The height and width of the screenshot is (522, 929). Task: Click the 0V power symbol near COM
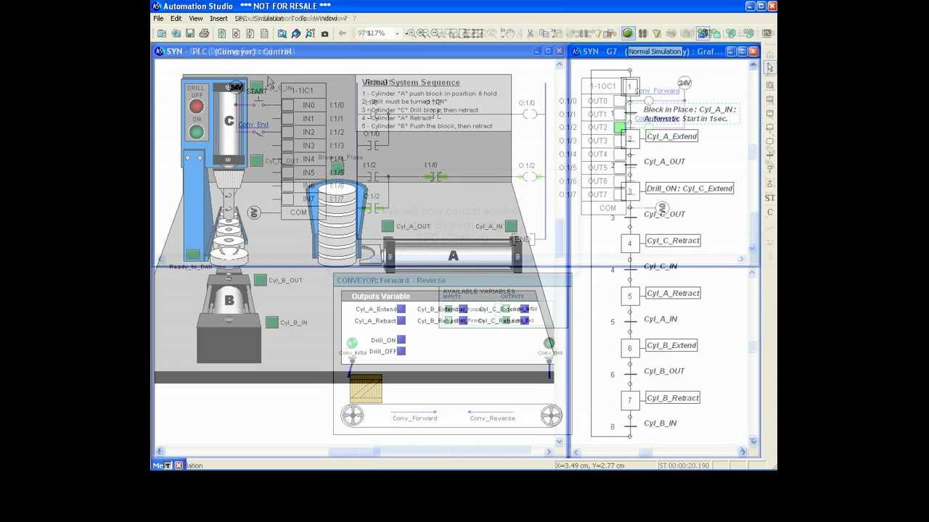[253, 212]
